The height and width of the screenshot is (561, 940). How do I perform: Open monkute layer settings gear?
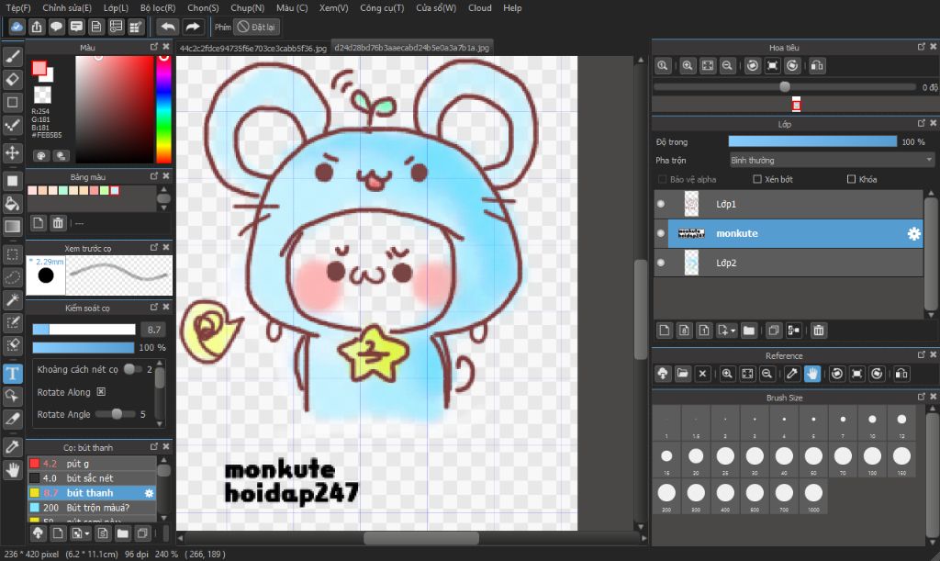[x=913, y=234]
